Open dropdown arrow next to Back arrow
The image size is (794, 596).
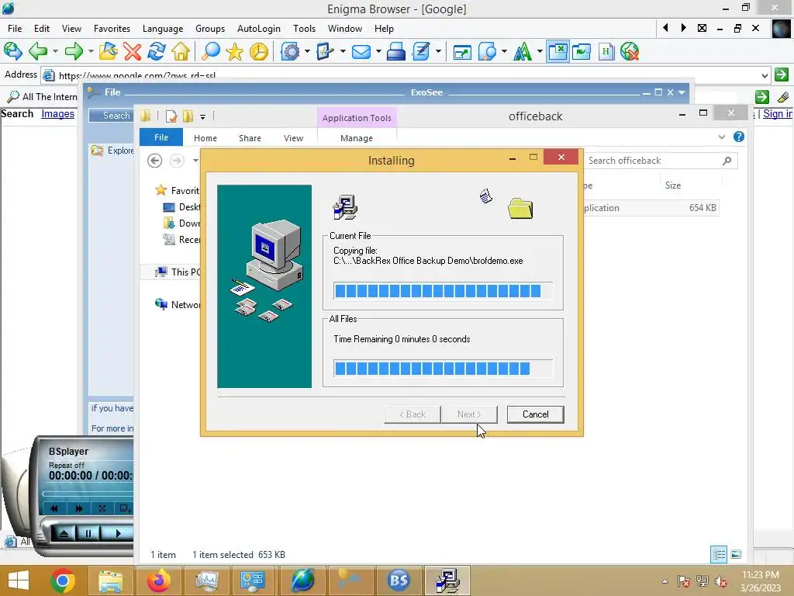tap(55, 52)
